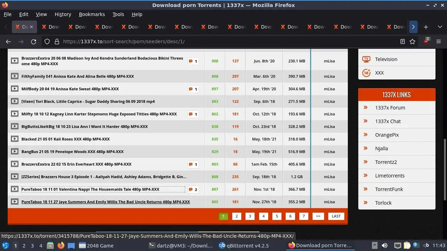Open the Torrentz2 link
This screenshot has width=447, height=251.
coord(386,162)
